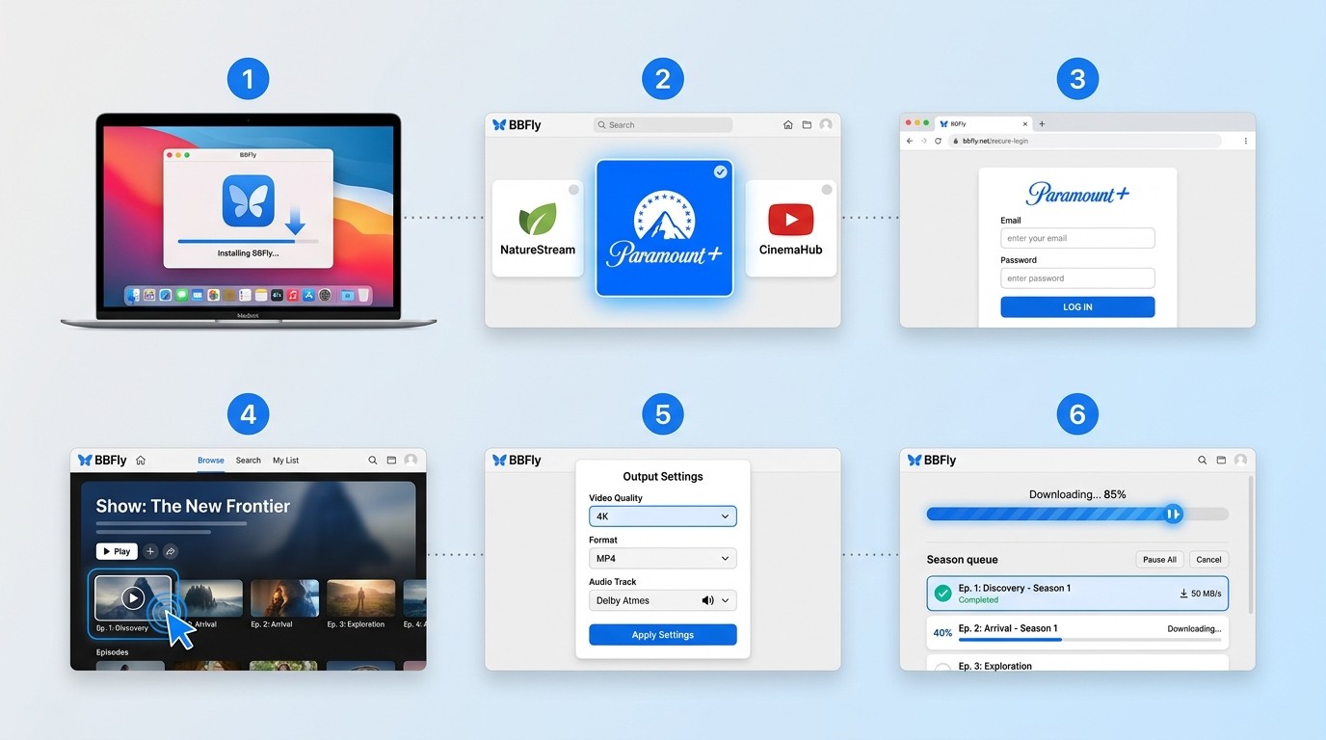Click the Ep. 2 Arrival progress bar
This screenshot has width=1326, height=740.
1089,640
